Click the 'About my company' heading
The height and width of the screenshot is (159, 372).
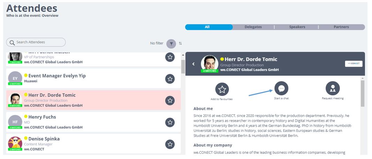coord(213,145)
